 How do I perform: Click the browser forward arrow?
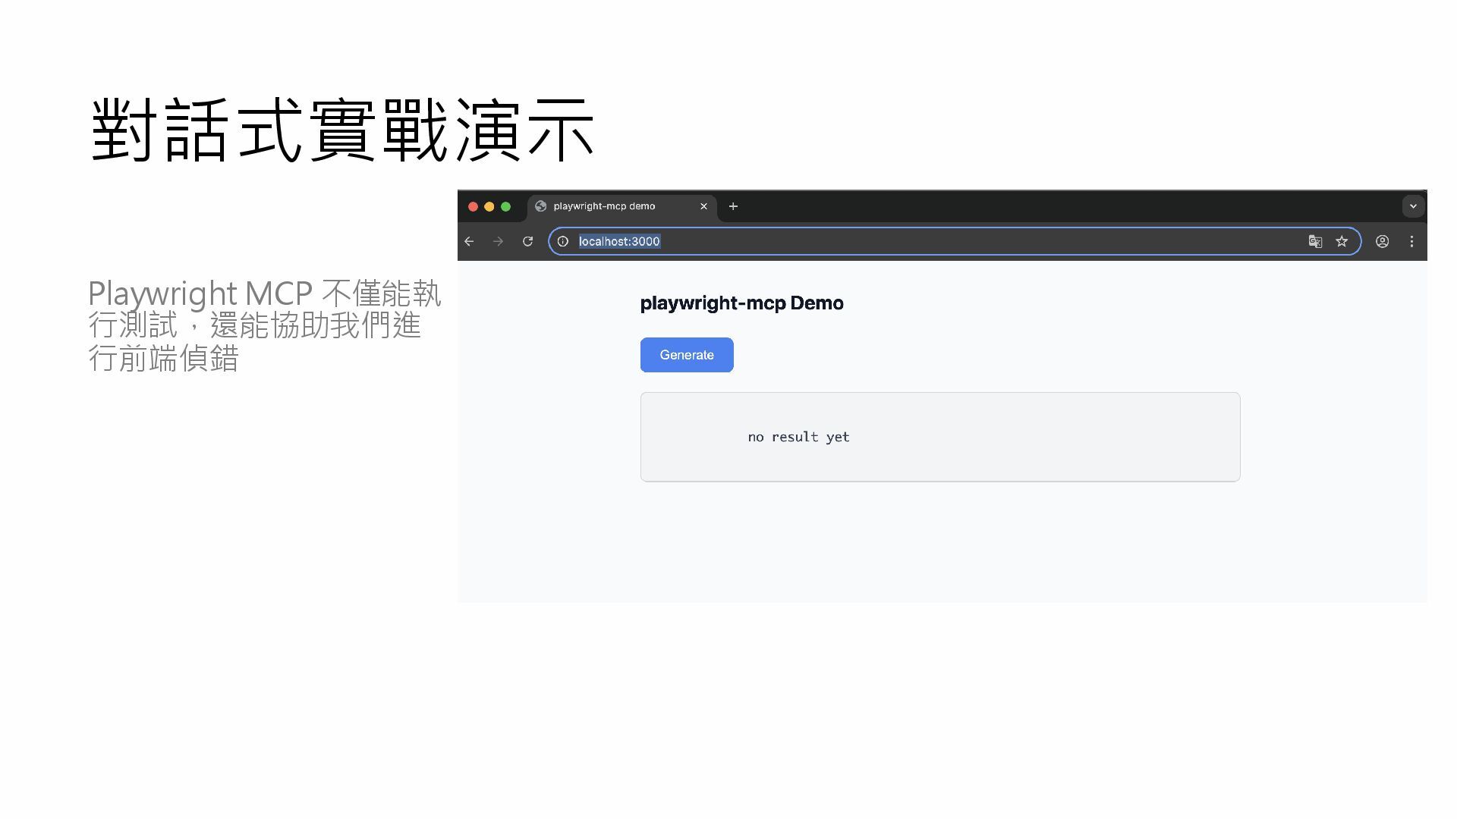(498, 241)
